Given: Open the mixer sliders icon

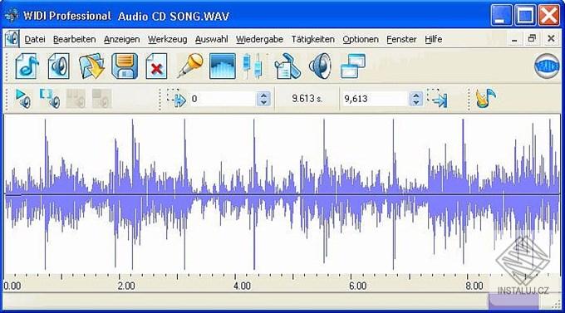Looking at the screenshot, I should pyautogui.click(x=253, y=66).
